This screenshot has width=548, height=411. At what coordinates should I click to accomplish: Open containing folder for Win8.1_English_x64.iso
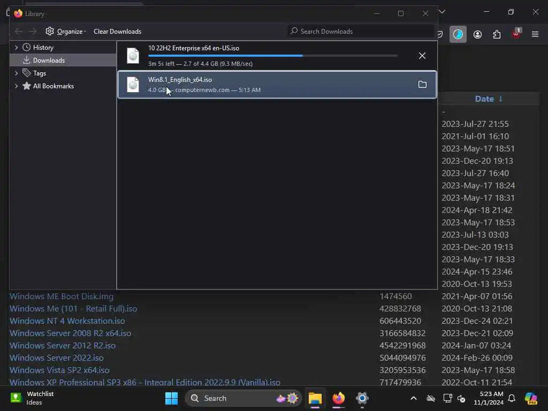422,84
